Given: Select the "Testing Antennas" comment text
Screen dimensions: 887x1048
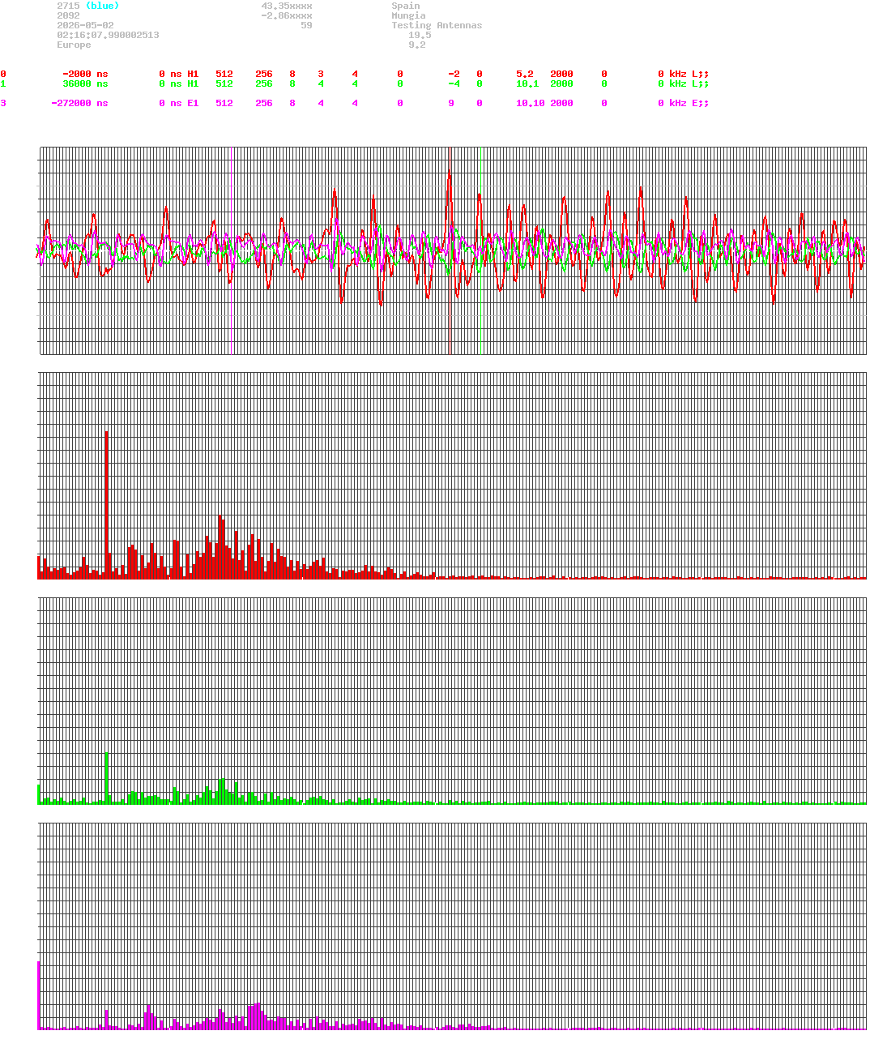Looking at the screenshot, I should pyautogui.click(x=437, y=25).
